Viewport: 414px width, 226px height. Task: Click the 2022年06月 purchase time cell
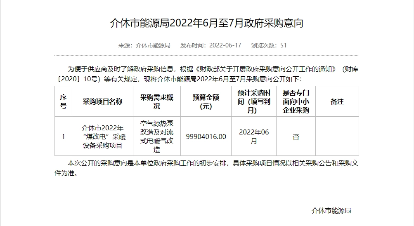[x=253, y=137]
